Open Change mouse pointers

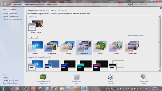(11, 16)
